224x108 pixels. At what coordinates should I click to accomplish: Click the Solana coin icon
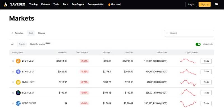tap(18, 93)
